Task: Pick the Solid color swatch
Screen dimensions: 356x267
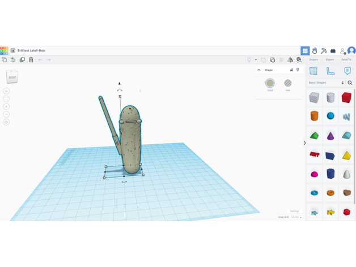Action: (x=270, y=84)
